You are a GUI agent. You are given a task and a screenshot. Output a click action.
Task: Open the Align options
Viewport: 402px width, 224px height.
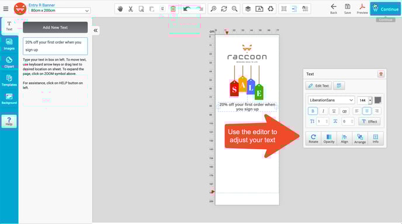(344, 138)
